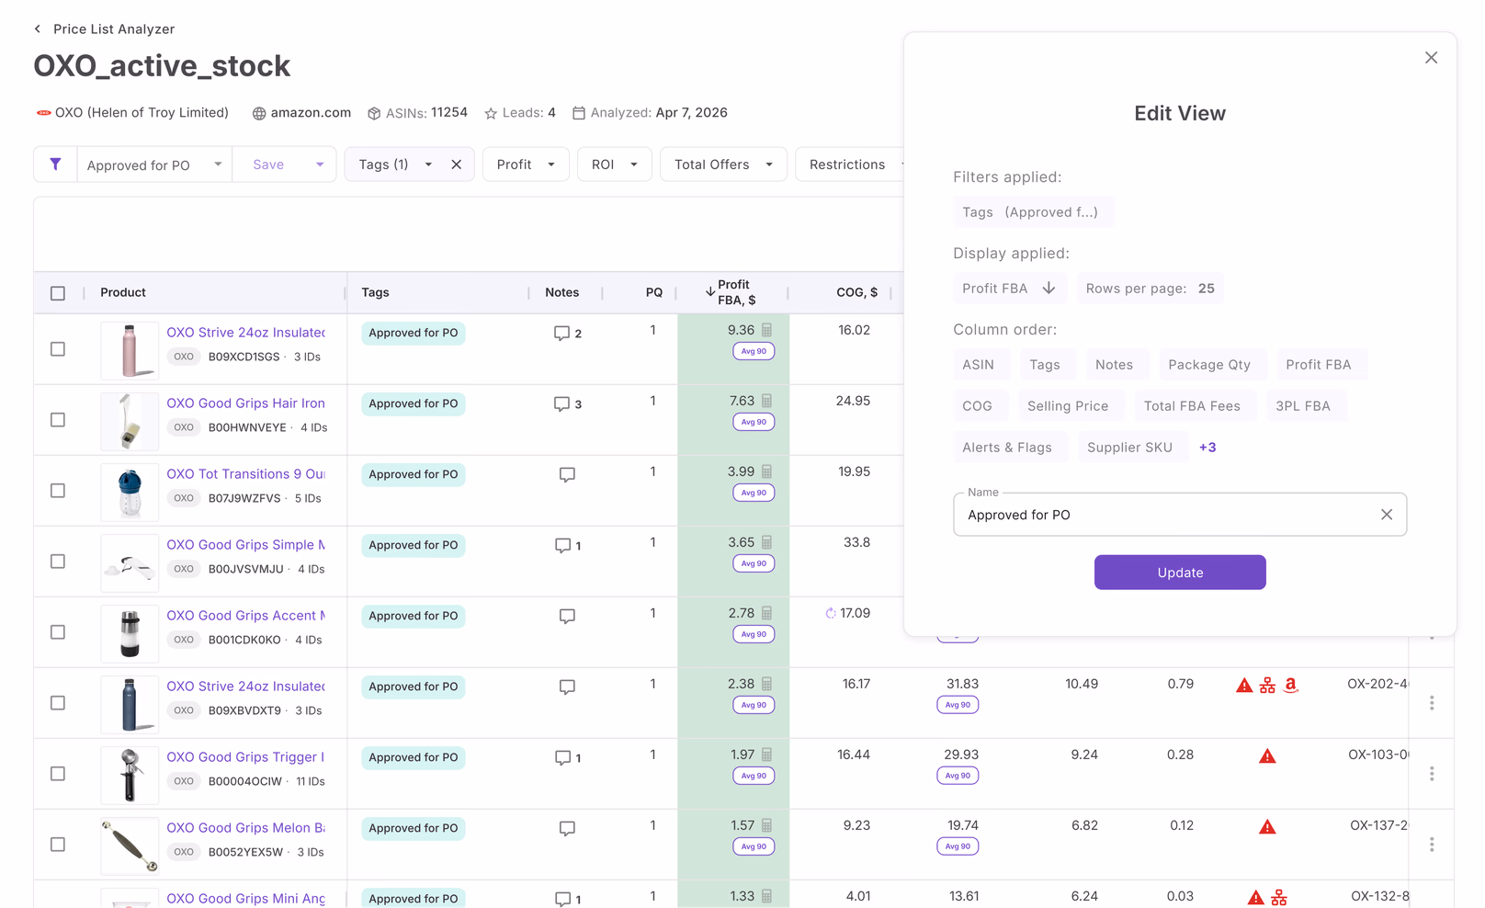Click warning triangle in OX-103 row
Screen dimensions: 1485x908
click(1267, 756)
